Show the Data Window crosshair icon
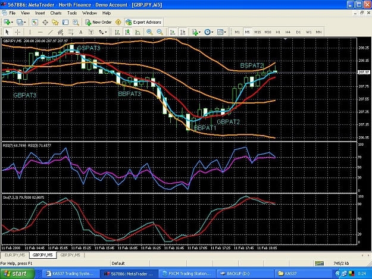Viewport: 372px width, 279px height. [x=45, y=22]
